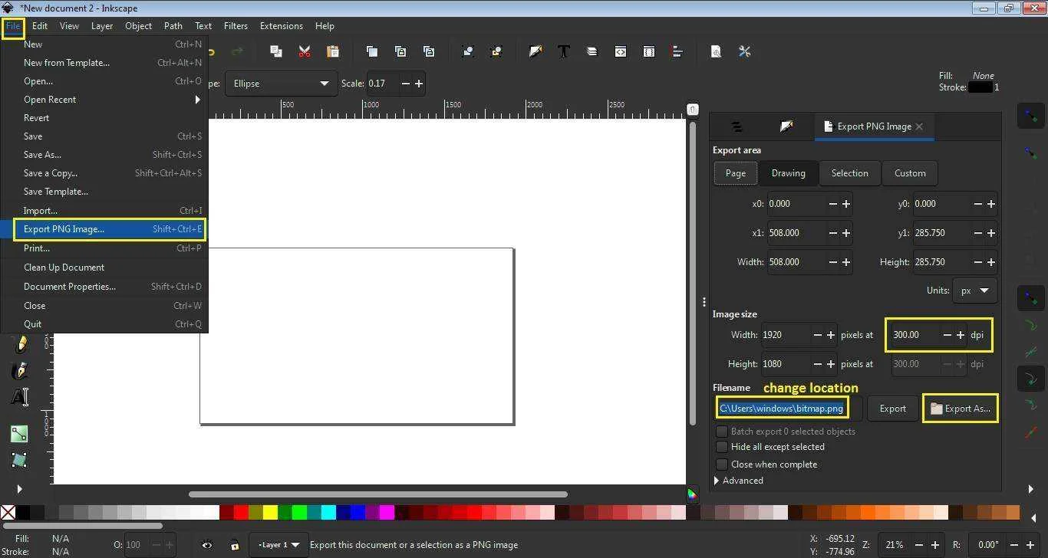Expand snap bar overflow arrow at bottom right
1048x558 pixels.
[1030, 488]
